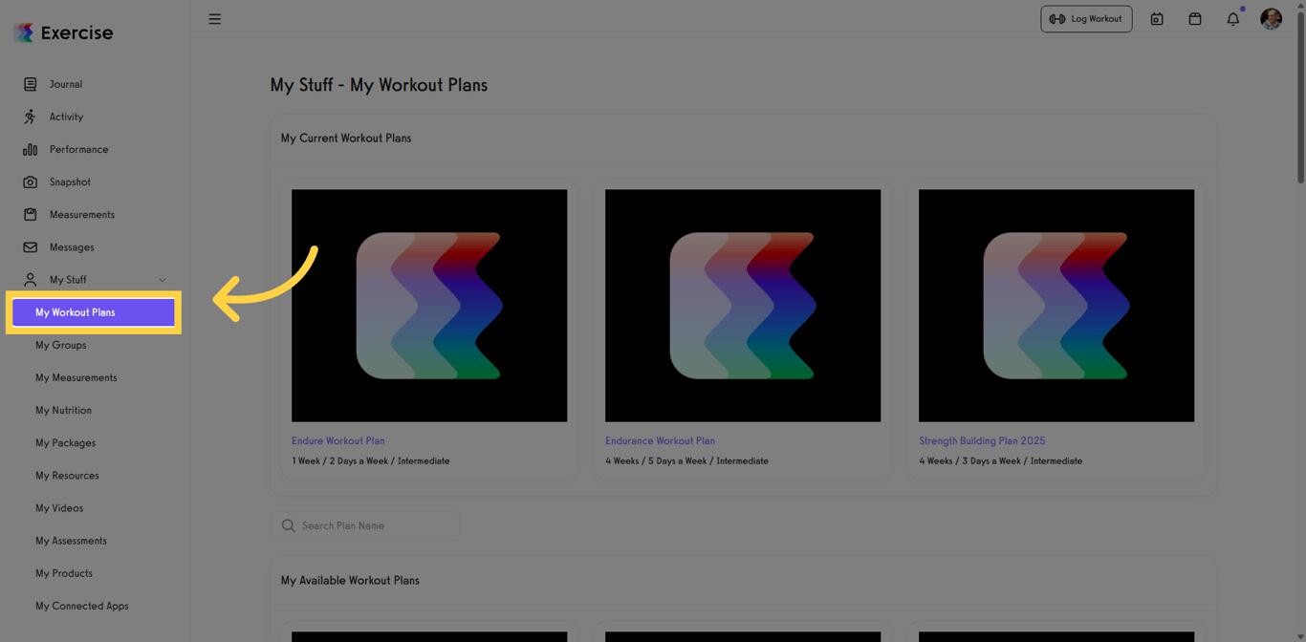Viewport: 1306px width, 642px height.
Task: Click "4 Weeks / 5 Days a Week / Intermediate"
Action: coord(686,460)
